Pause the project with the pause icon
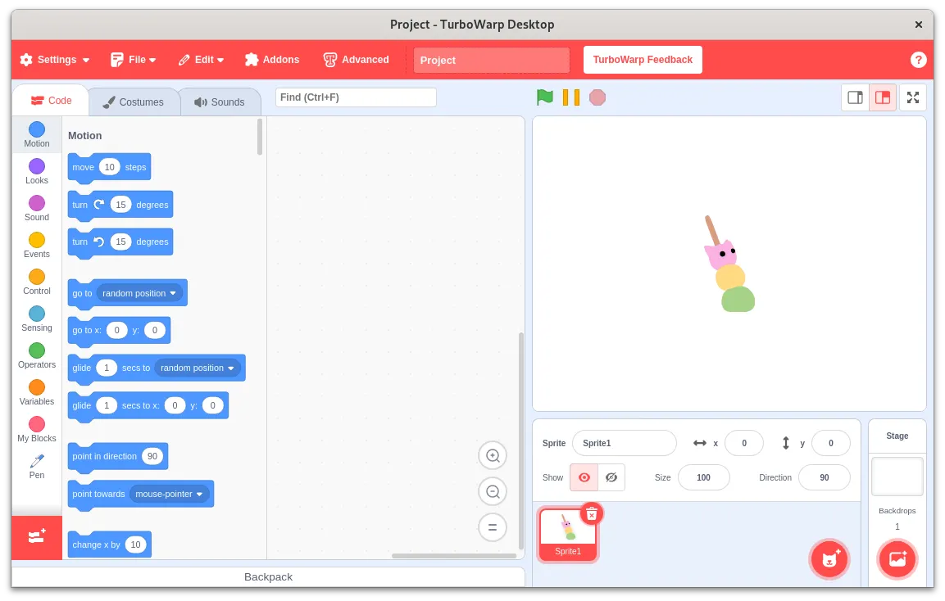Screen dimensions: 945x601 tap(570, 97)
